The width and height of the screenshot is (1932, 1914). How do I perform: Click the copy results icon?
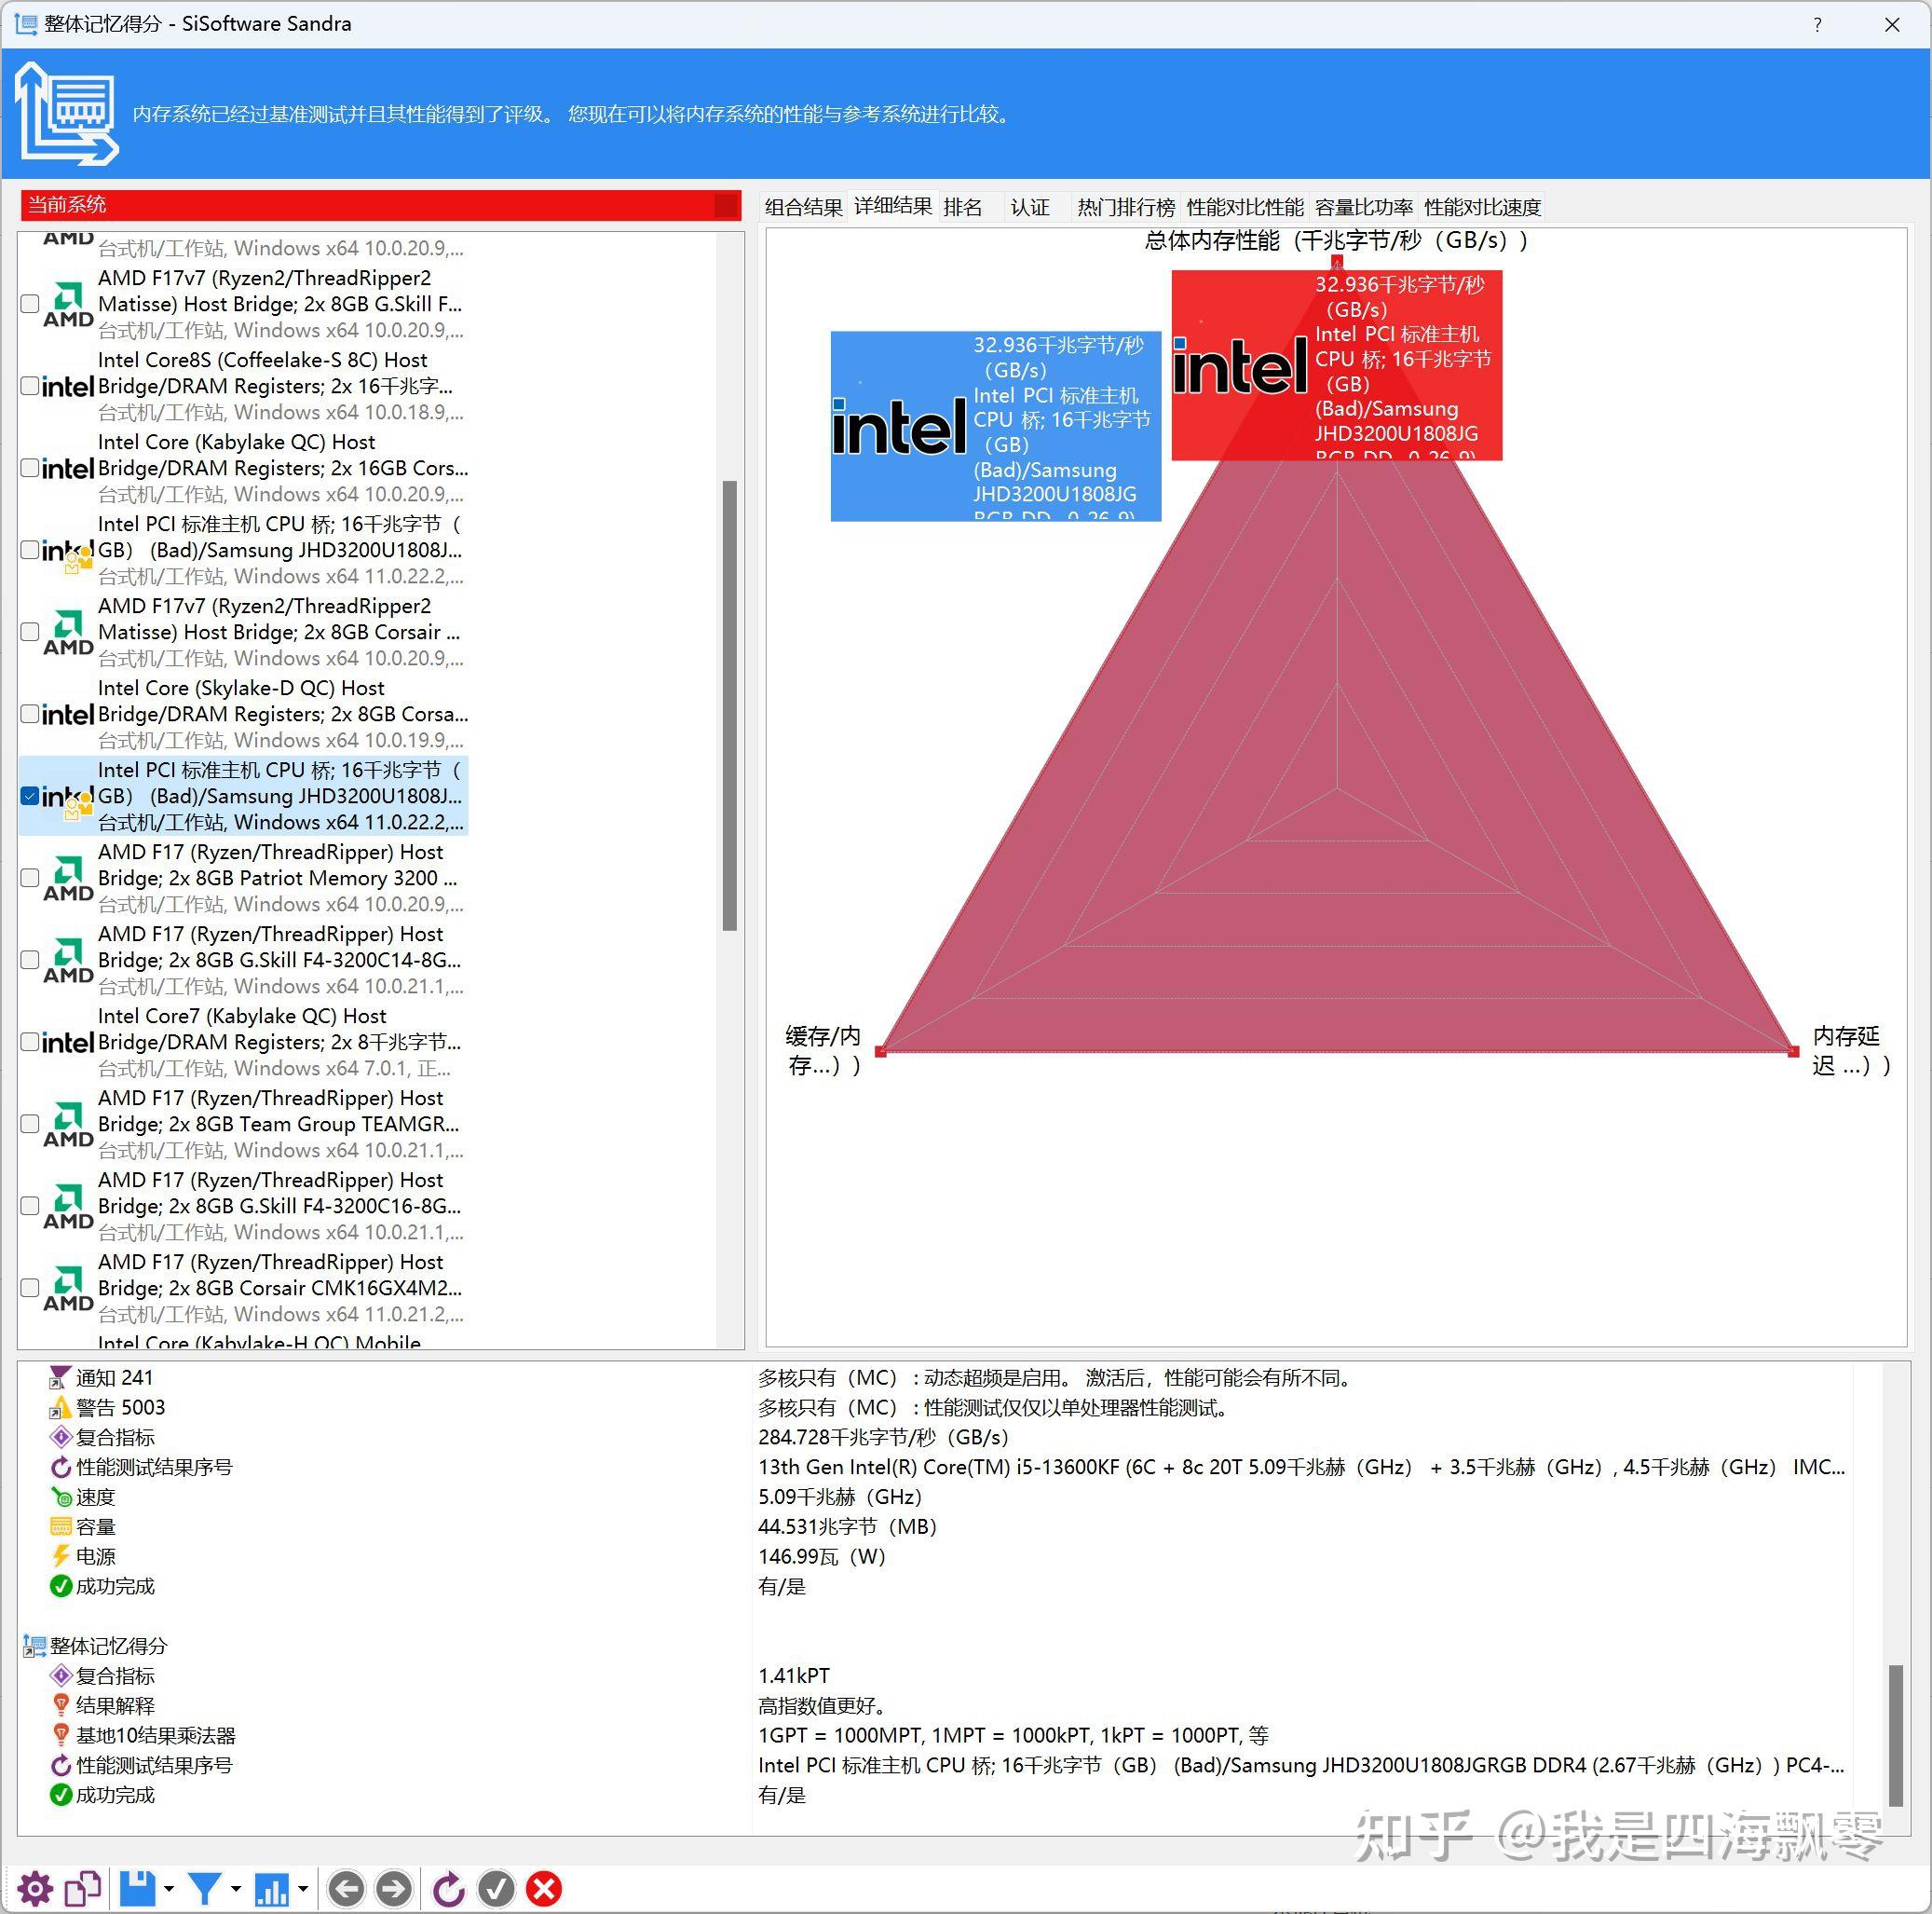click(83, 1888)
